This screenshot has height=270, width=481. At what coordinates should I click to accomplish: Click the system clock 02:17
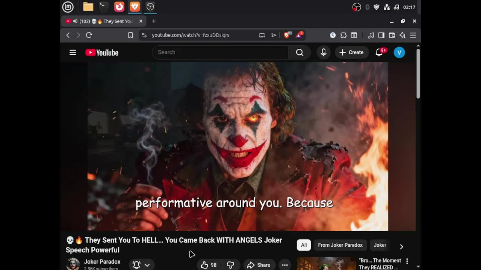pyautogui.click(x=409, y=7)
